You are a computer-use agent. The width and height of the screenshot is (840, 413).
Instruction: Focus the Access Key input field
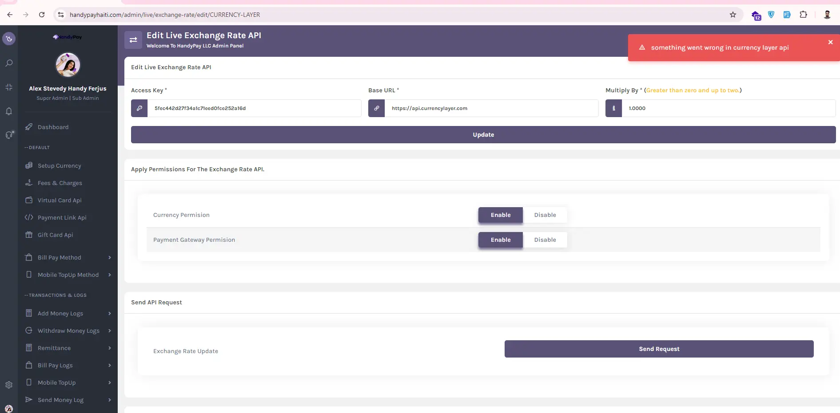(254, 108)
